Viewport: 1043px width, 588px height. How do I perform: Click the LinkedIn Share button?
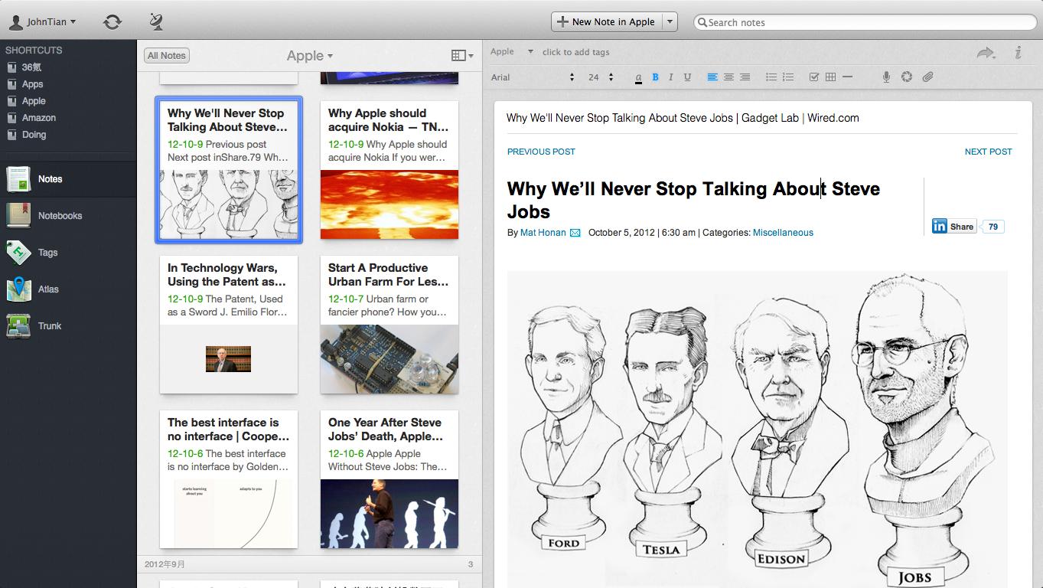pos(953,227)
